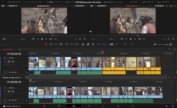Toggle Linked Selection chain icon
Screen dimensions: 177x108
click(x=88, y=44)
